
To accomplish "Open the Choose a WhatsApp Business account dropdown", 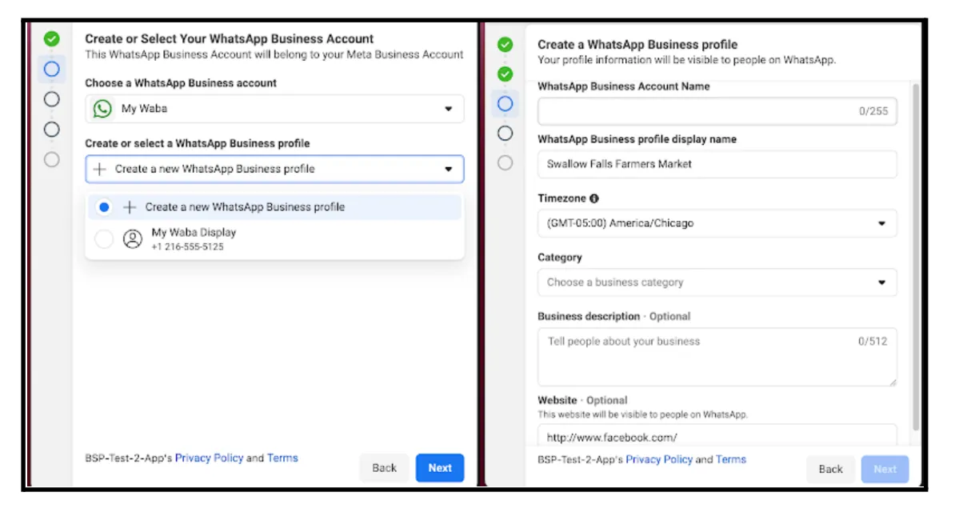I will pos(274,109).
